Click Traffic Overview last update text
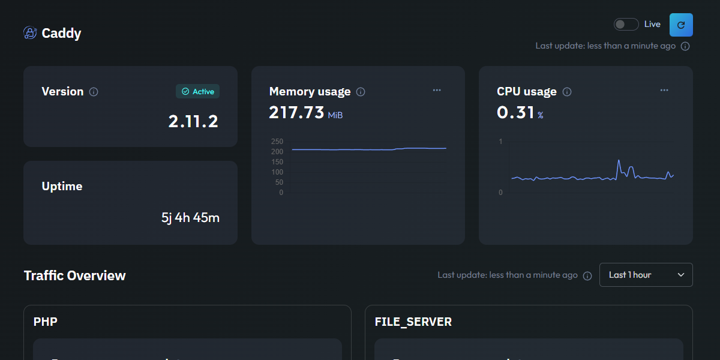Image resolution: width=720 pixels, height=360 pixels. pyautogui.click(x=508, y=275)
